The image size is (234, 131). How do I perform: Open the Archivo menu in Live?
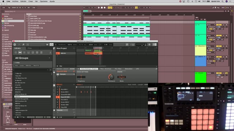pos(15,1)
